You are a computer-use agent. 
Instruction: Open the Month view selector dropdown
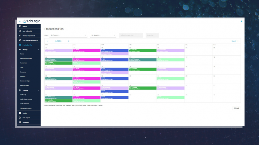click(235, 41)
